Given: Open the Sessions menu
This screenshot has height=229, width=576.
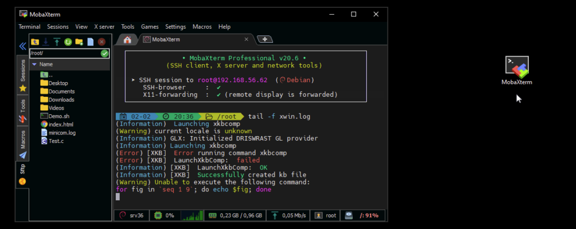Looking at the screenshot, I should point(58,27).
